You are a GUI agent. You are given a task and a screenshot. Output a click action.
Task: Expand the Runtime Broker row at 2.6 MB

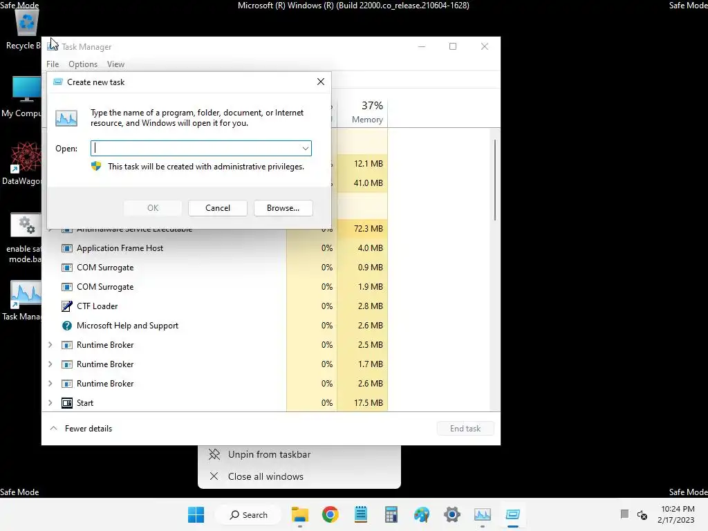pos(50,384)
